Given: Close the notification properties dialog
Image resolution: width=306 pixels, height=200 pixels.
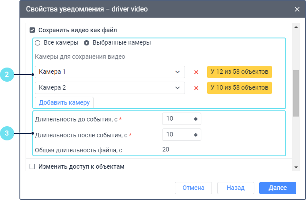Looking at the screenshot, I should click(x=297, y=9).
